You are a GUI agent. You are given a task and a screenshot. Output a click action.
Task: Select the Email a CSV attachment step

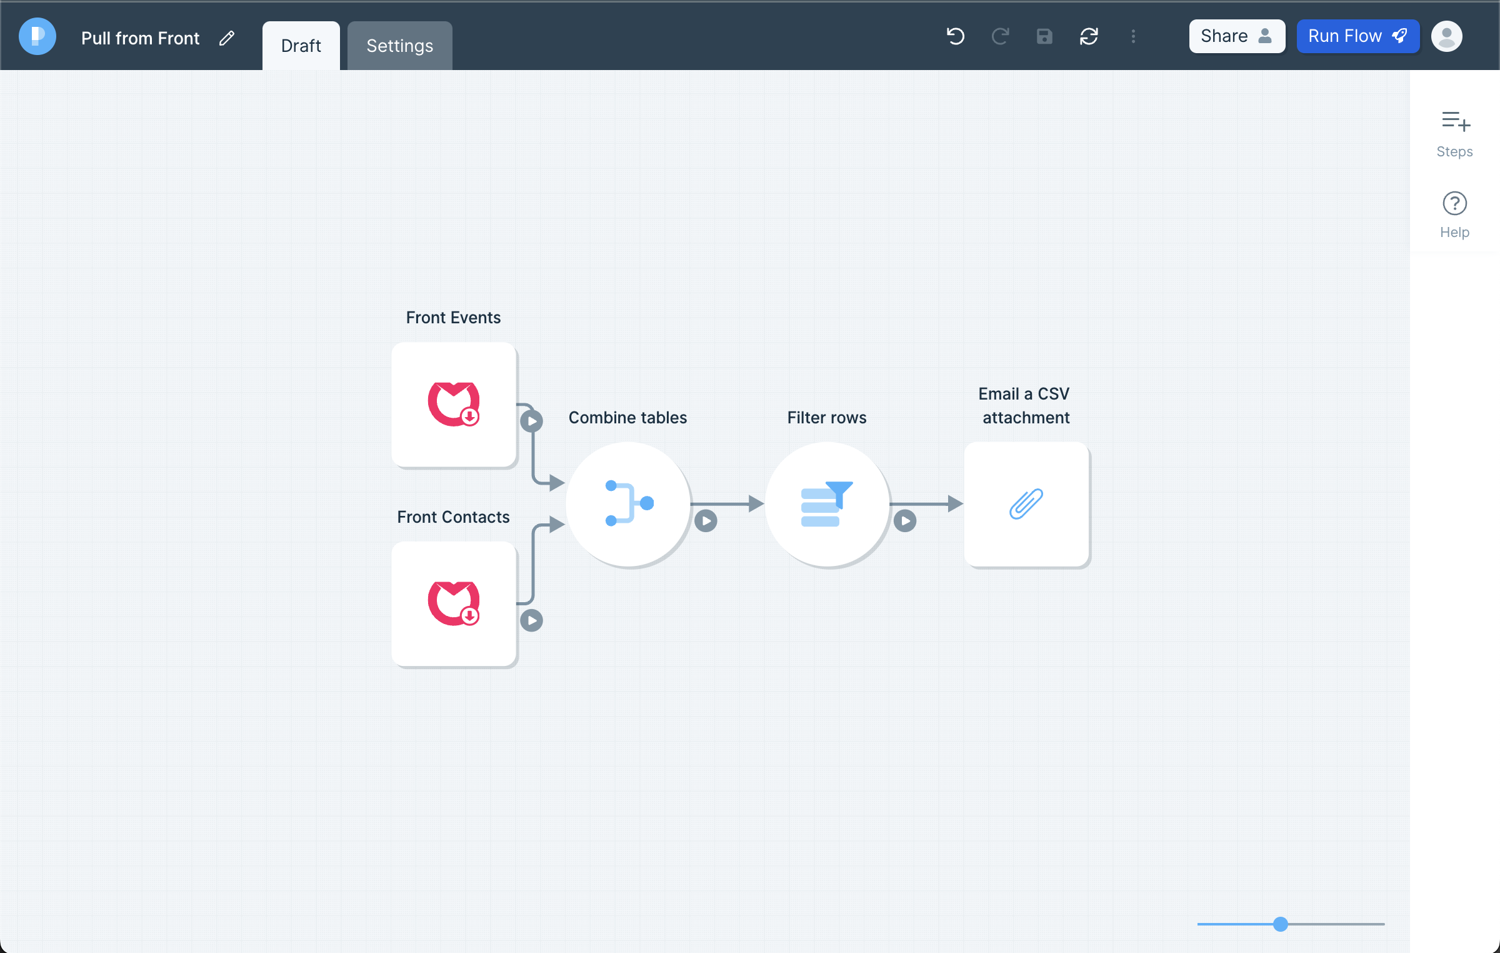(1026, 504)
